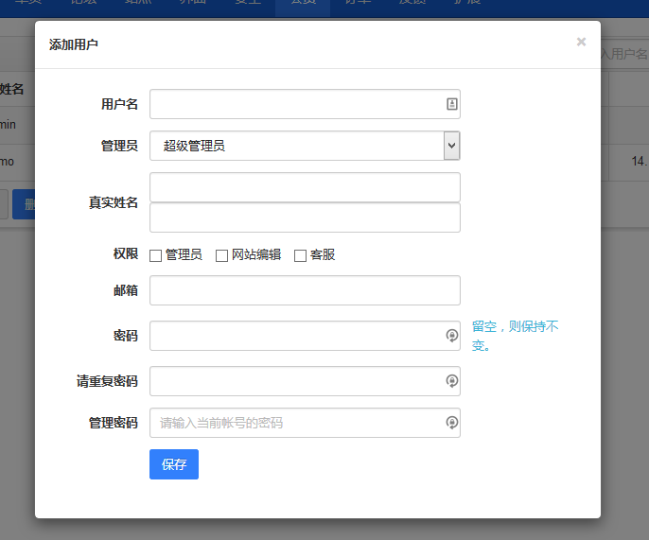Click the key icon in 请重复密码 field
The height and width of the screenshot is (540, 649).
tap(451, 381)
